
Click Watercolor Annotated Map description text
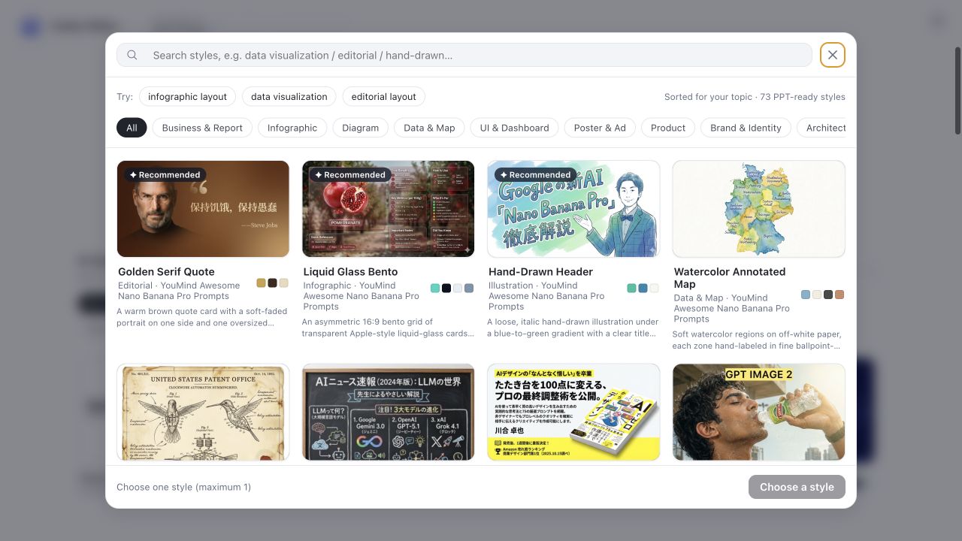point(757,340)
